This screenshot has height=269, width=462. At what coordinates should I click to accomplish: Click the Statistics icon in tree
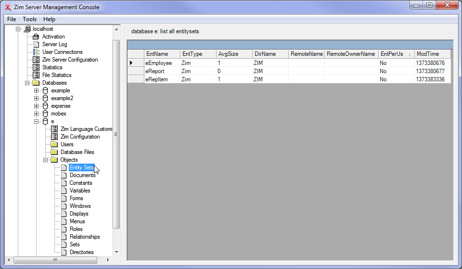[x=36, y=67]
